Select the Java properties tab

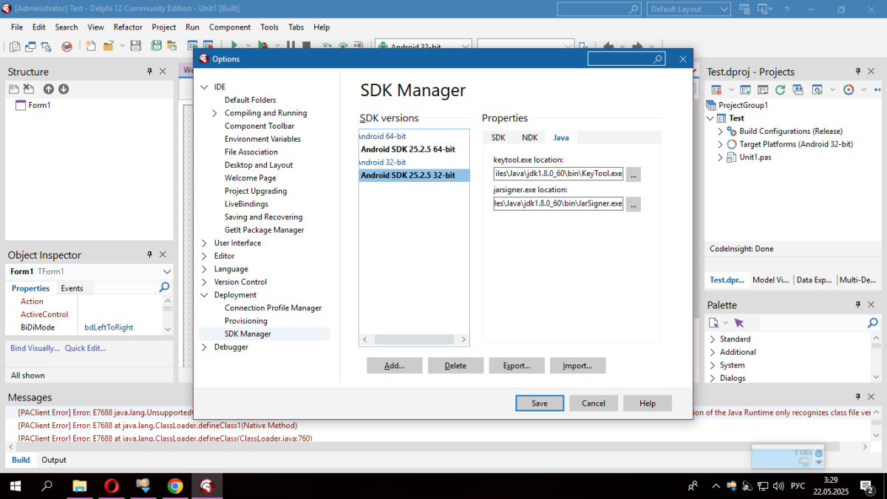[561, 138]
